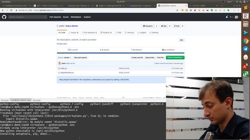Open the main.py file

[x=64, y=68]
